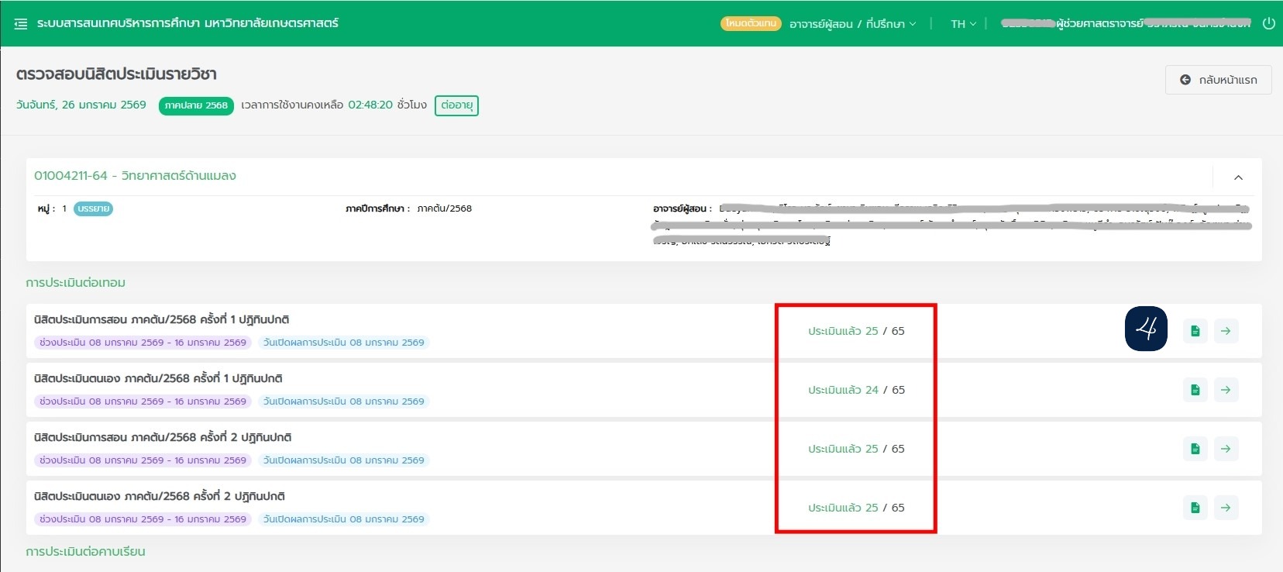Screen dimensions: 1283x572
Task: Click arrow icon for second self-evaluation row
Action: (x=1226, y=508)
